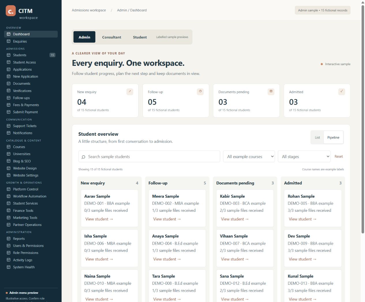The image size is (365, 302).
Task: Open Website Design in the sidebar
Action: [x=31, y=168]
